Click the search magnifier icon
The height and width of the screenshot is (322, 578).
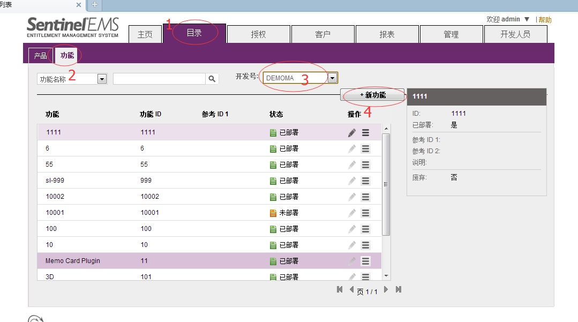tap(213, 79)
